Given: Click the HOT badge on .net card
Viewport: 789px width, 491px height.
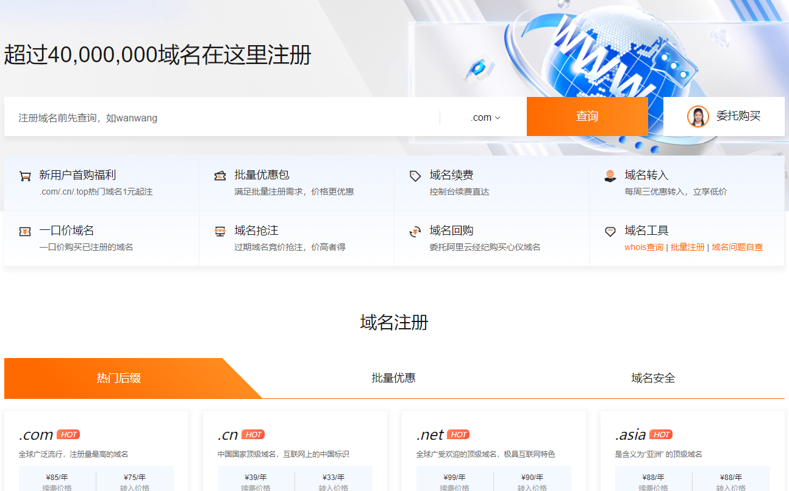Looking at the screenshot, I should 459,435.
